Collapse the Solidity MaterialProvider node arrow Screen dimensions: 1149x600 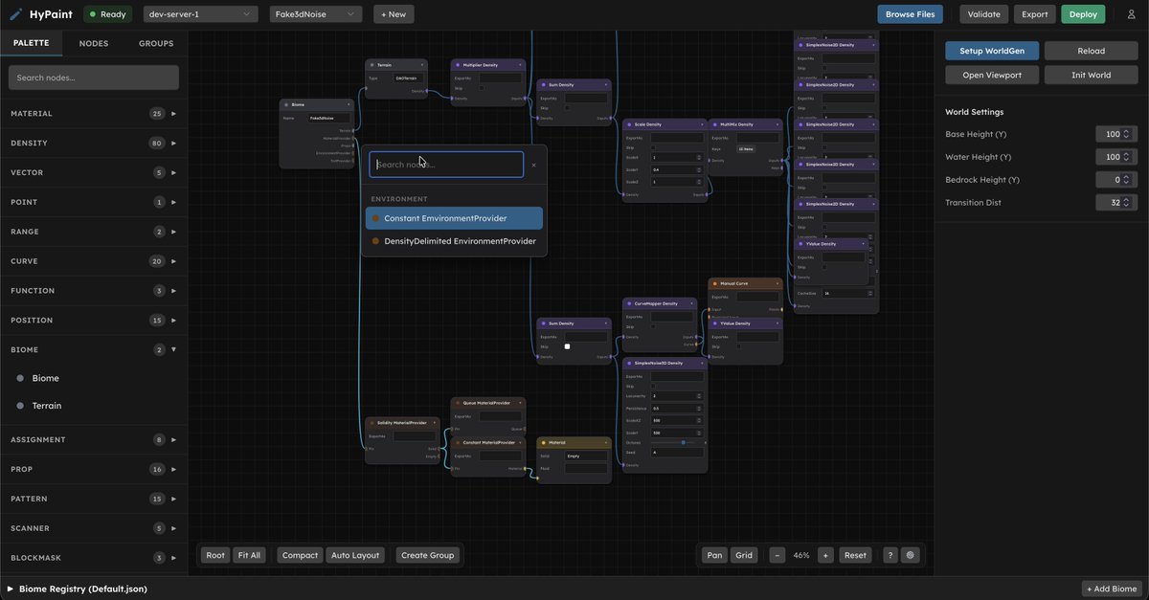tap(435, 422)
